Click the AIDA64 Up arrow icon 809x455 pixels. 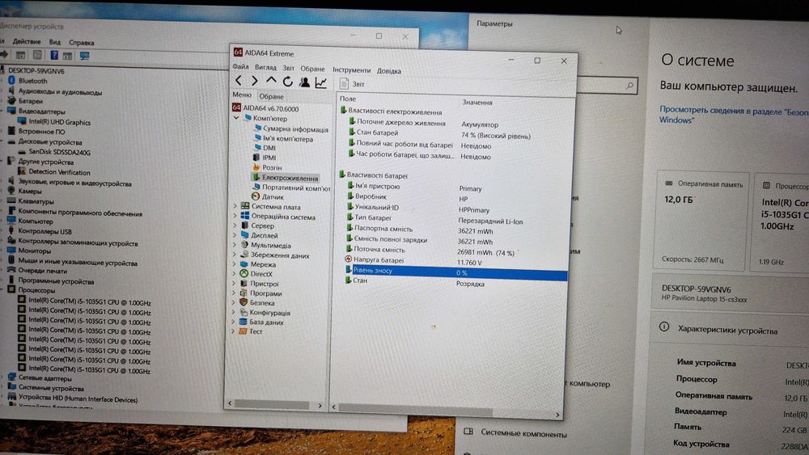[271, 81]
